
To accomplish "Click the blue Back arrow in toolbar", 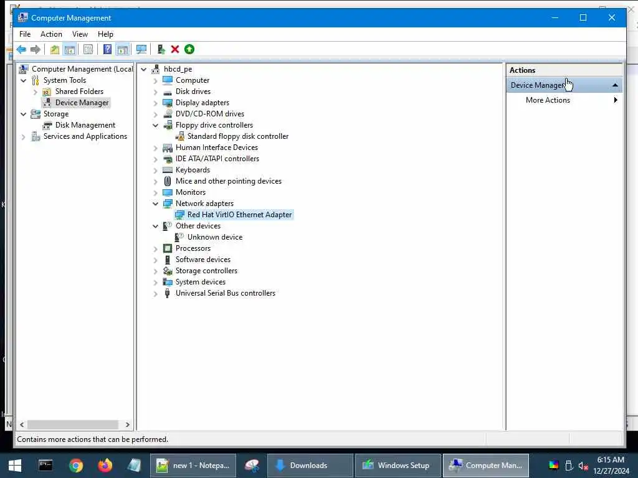I will [x=21, y=50].
